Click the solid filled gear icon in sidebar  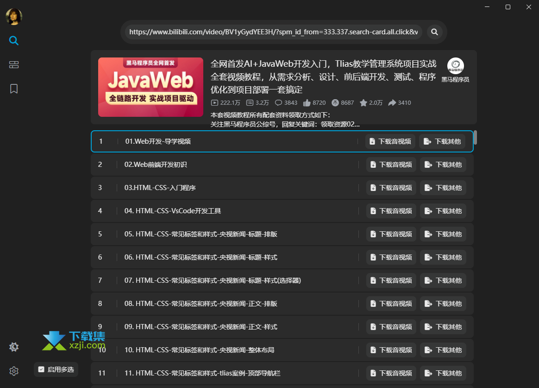(x=14, y=347)
